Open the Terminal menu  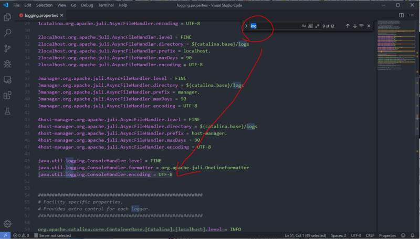point(106,5)
